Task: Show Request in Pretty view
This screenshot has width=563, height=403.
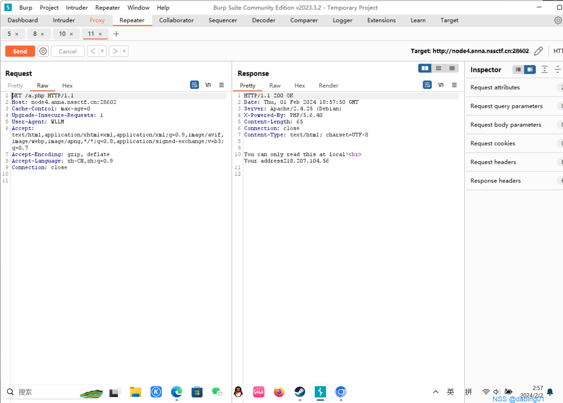Action: [15, 86]
